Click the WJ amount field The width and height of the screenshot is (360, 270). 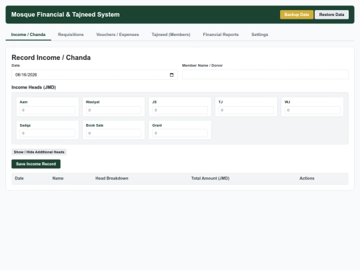pos(313,110)
